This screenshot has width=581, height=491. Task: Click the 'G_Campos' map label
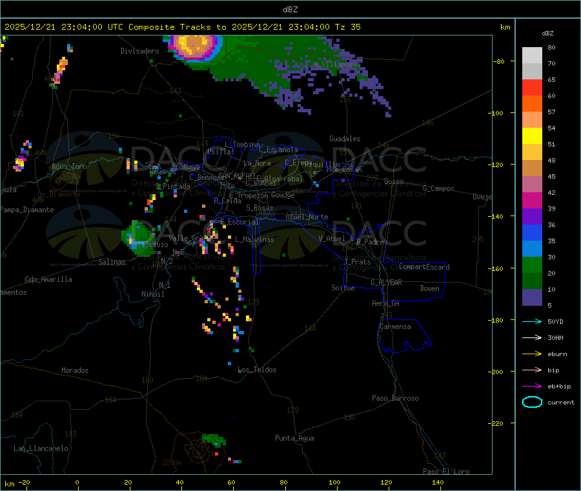(438, 188)
